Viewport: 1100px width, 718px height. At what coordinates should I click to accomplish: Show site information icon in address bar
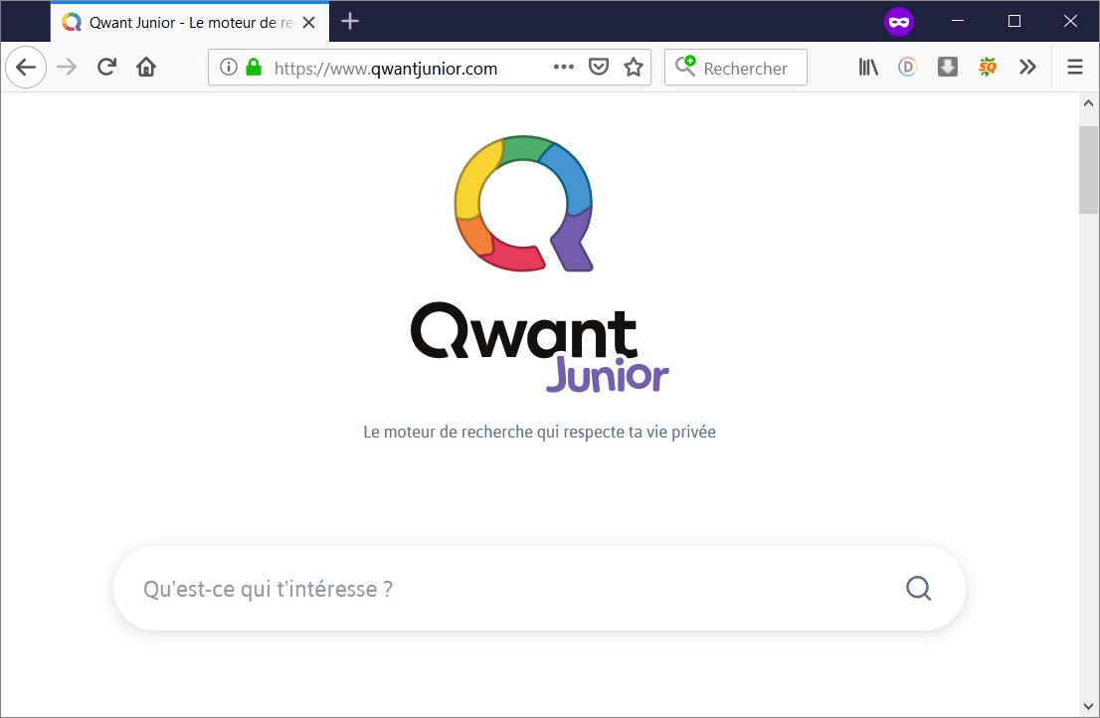click(229, 68)
